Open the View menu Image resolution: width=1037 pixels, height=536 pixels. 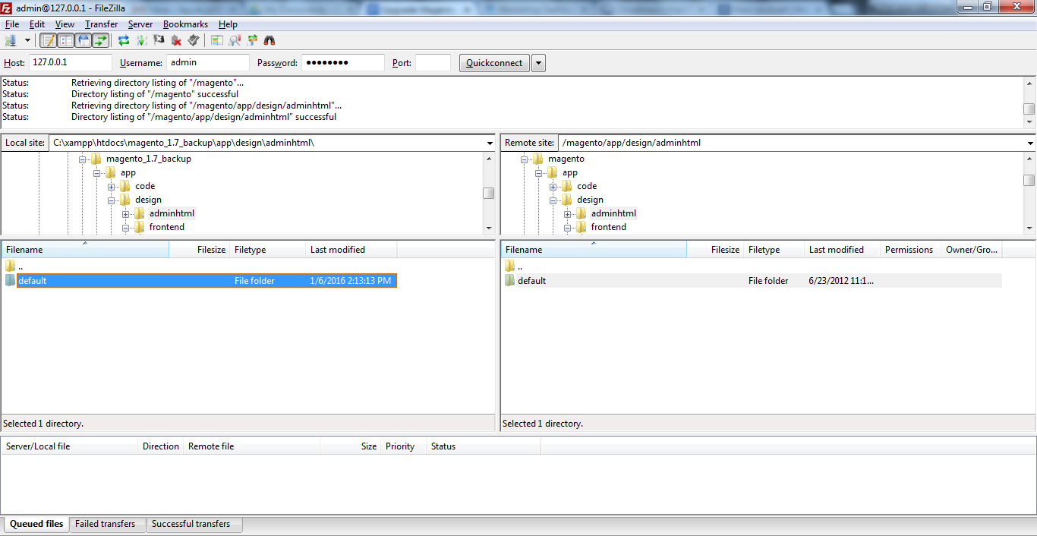[65, 24]
